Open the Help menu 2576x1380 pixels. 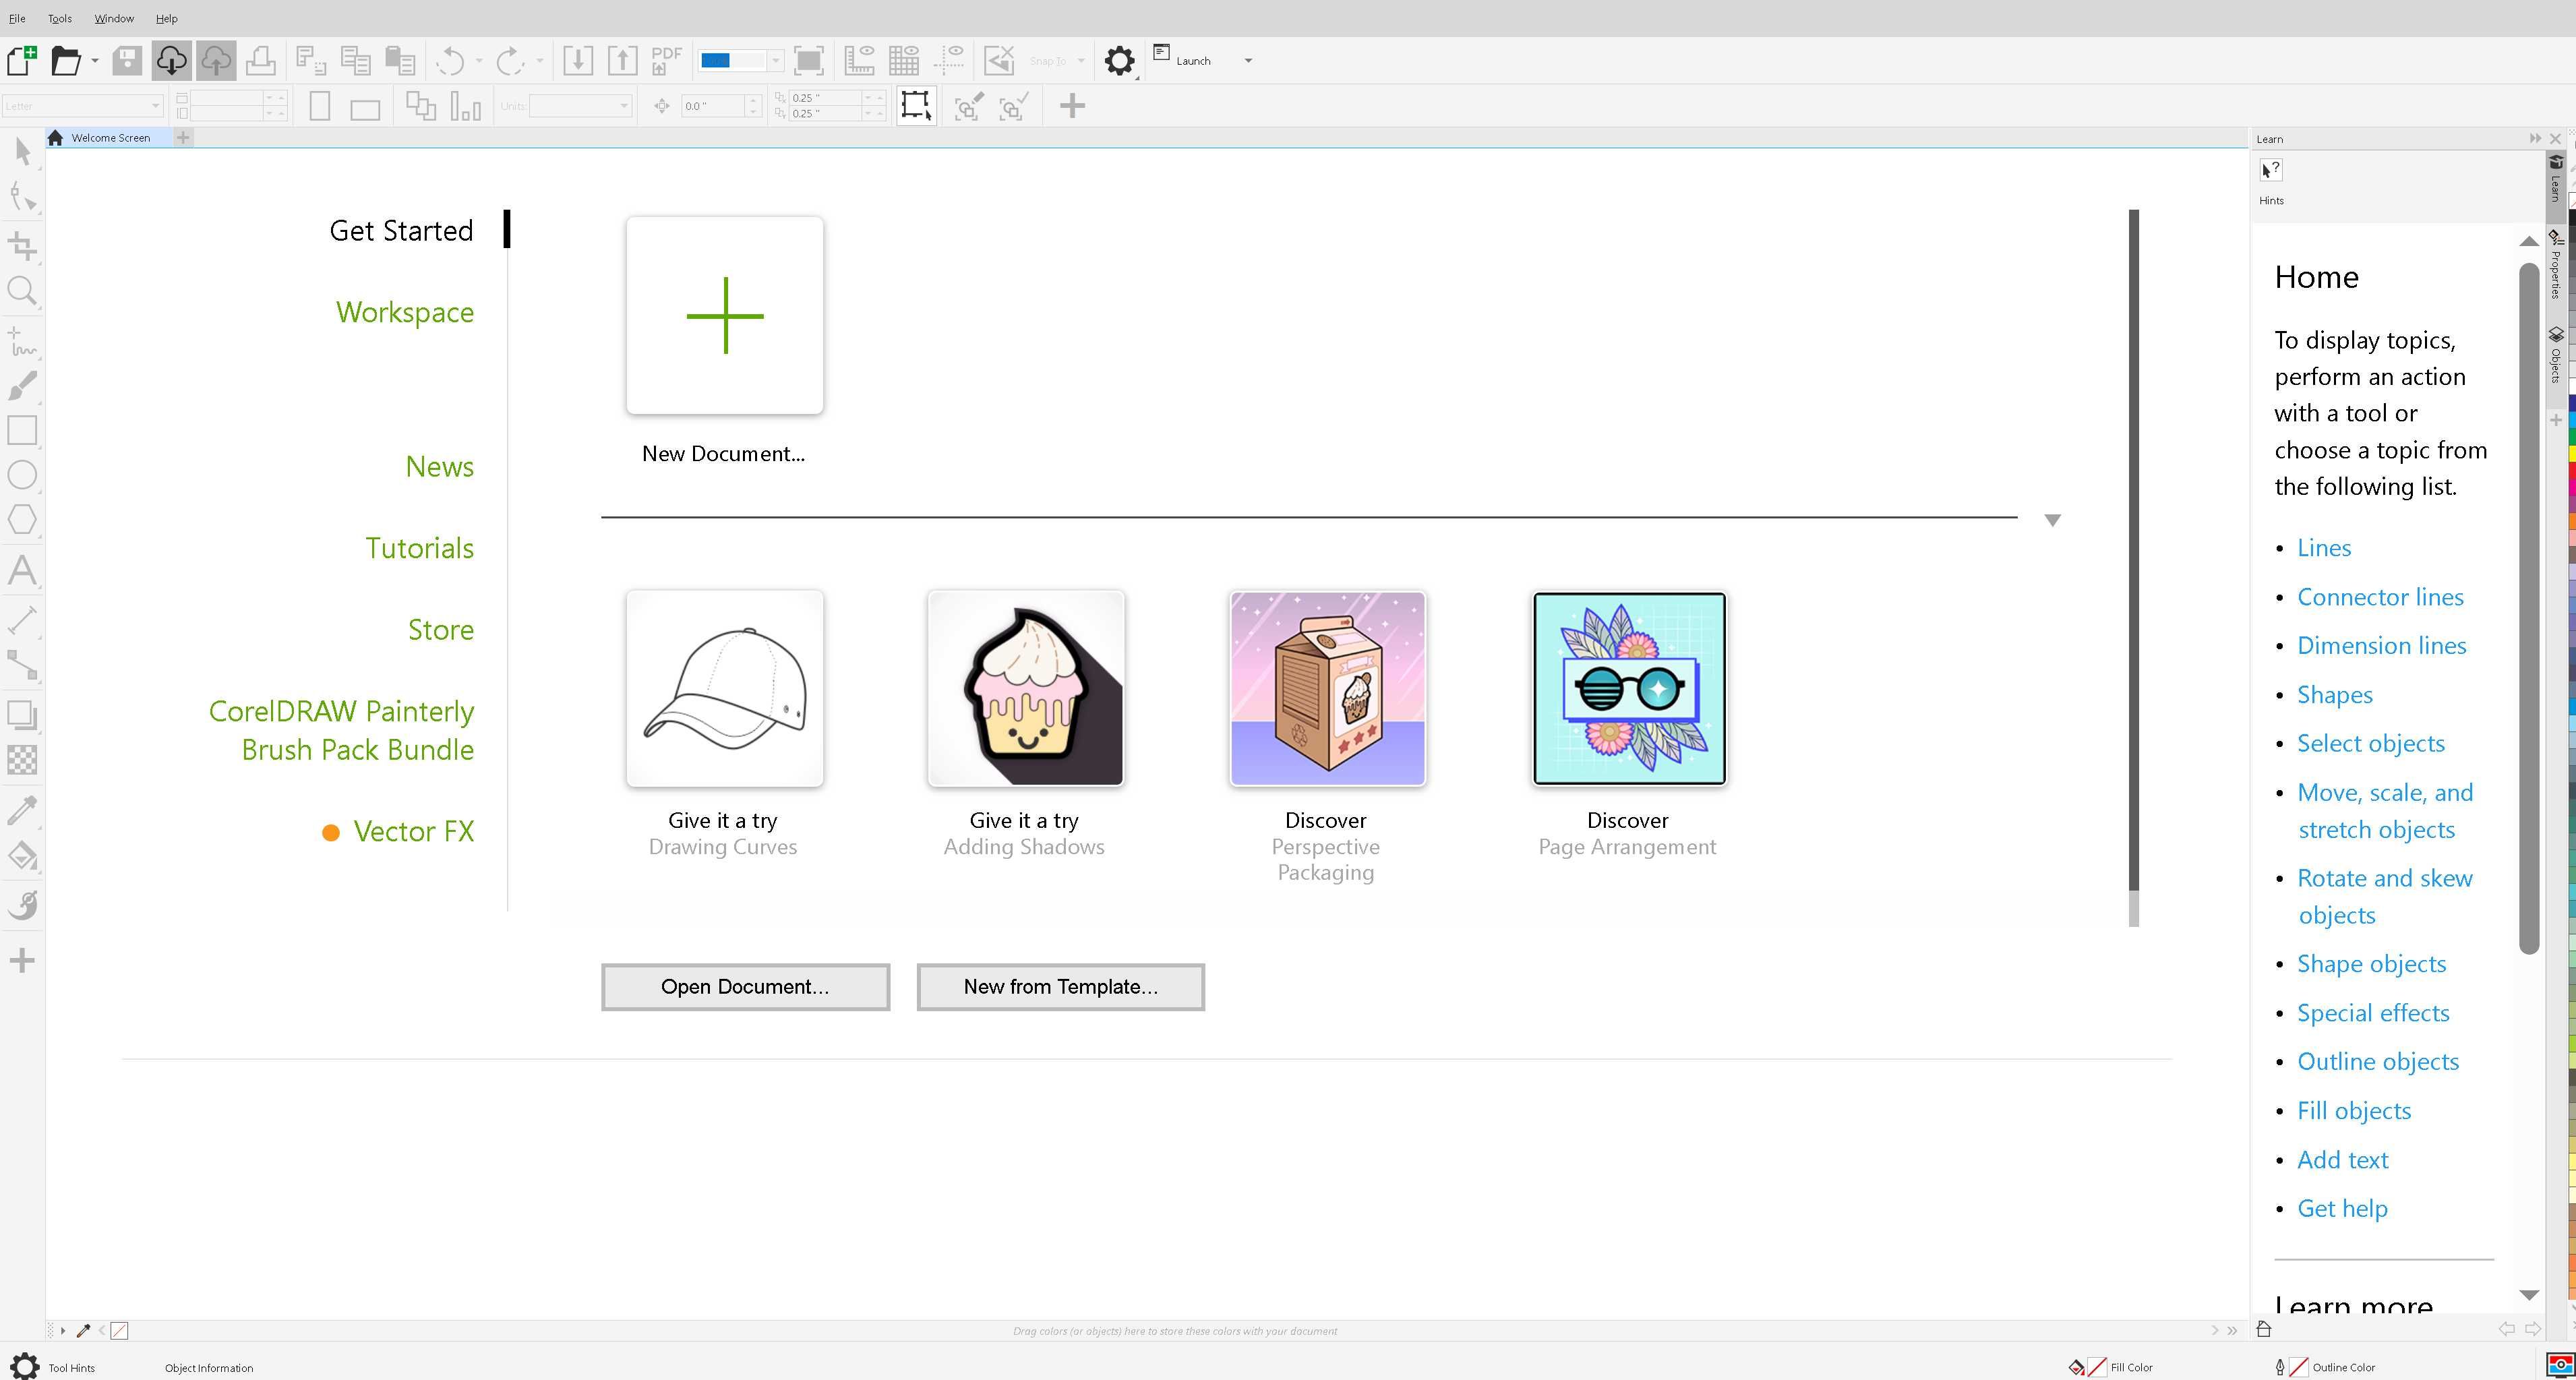[x=167, y=18]
